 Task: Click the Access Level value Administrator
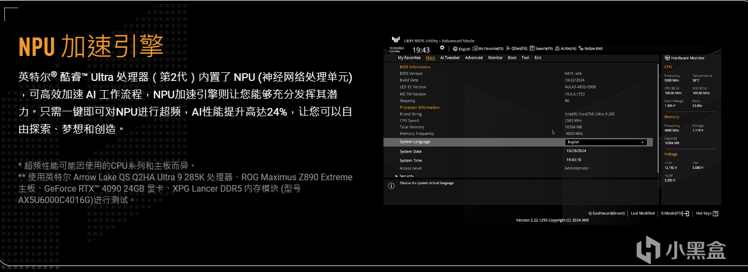[x=576, y=168]
